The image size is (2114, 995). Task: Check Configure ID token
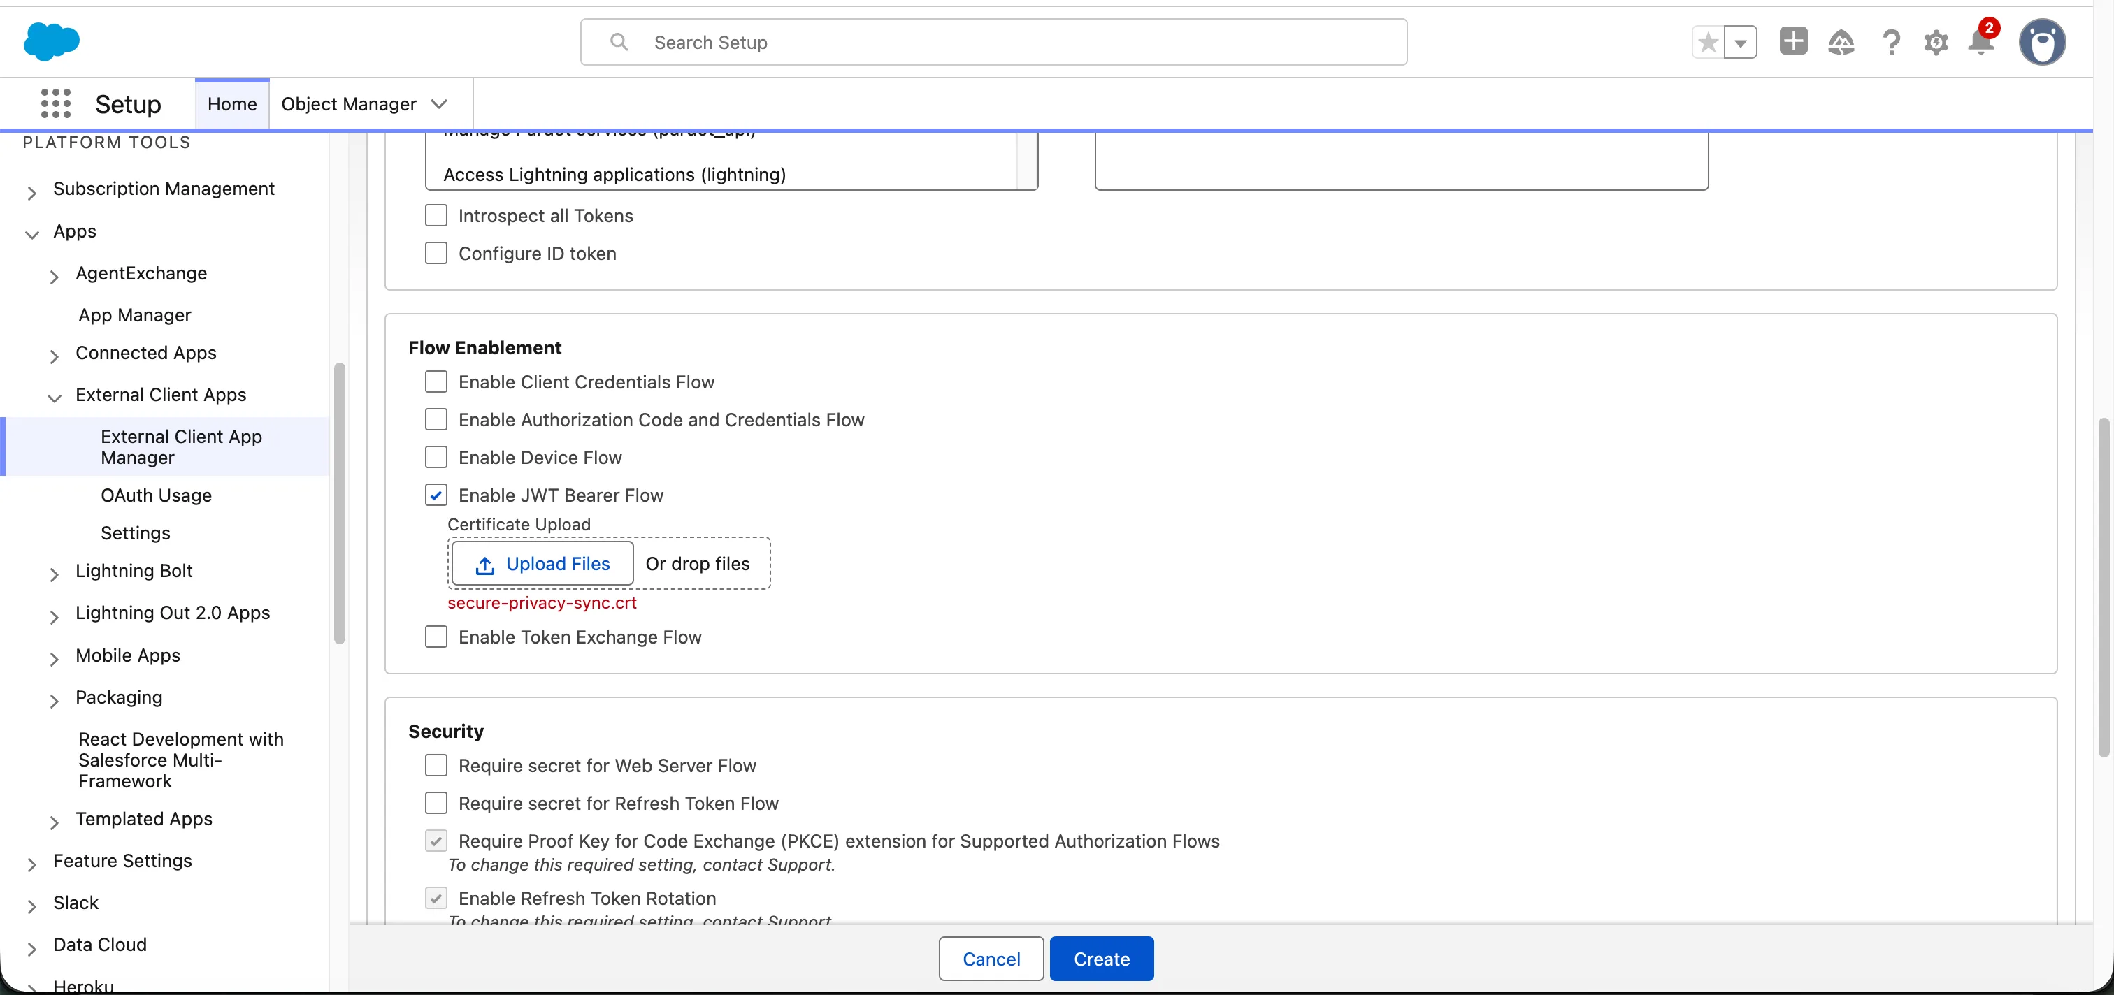coord(436,254)
